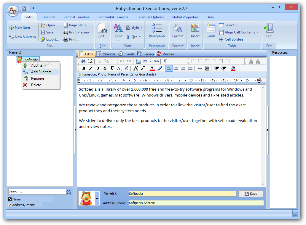
Task: Open the photo picker dropdown arrow
Action: point(97,199)
